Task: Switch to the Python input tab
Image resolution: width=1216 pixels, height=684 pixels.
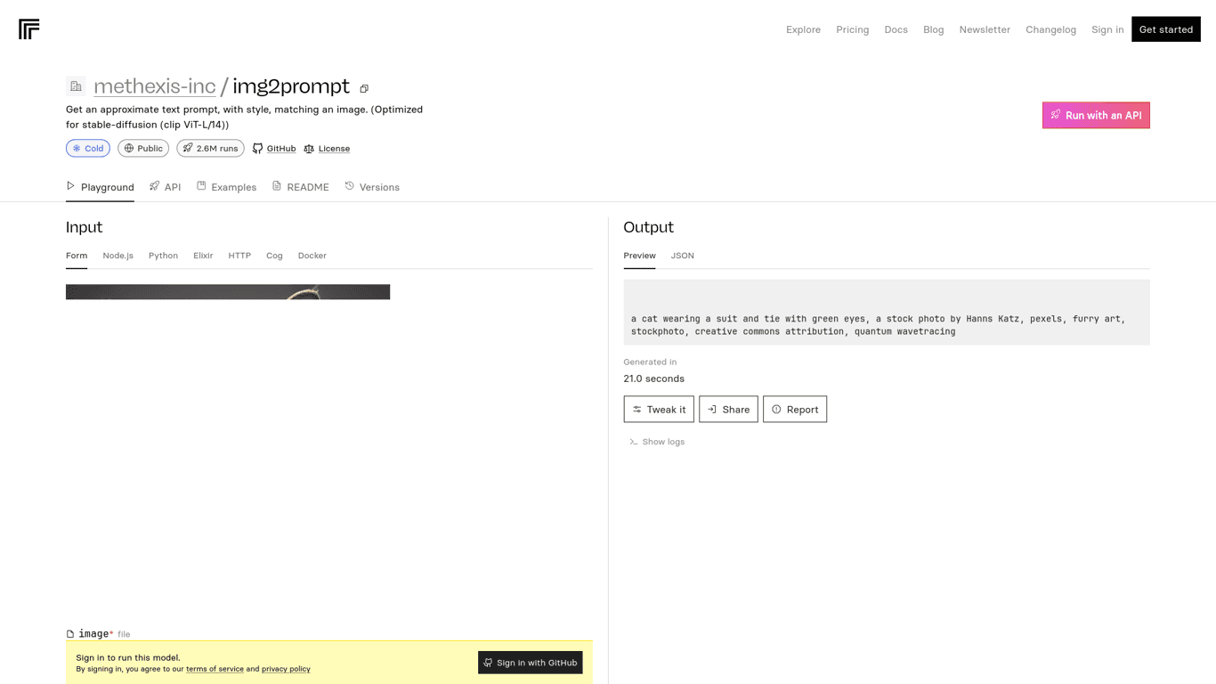Action: pos(163,256)
